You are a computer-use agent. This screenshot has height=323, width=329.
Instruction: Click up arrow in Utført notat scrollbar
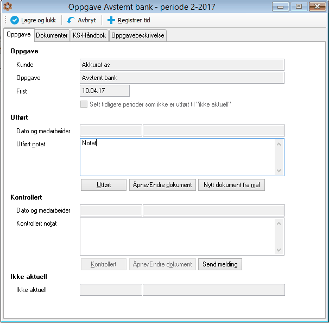[279, 144]
